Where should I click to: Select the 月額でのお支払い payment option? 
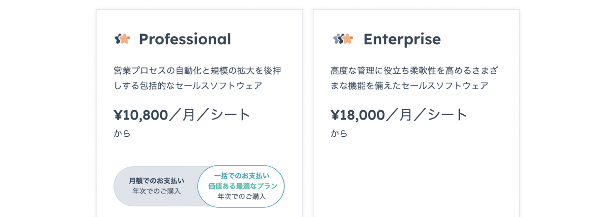(x=156, y=186)
